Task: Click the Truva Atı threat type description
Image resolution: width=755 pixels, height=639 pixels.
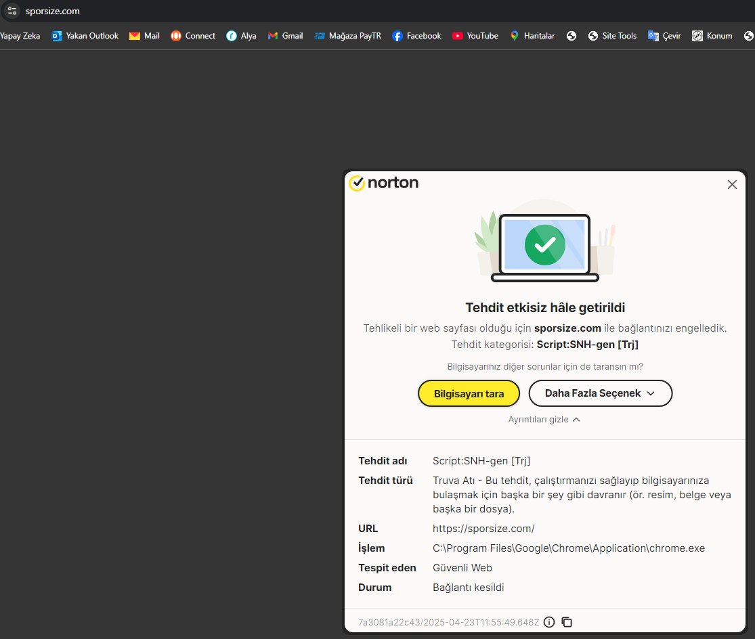Action: click(582, 495)
